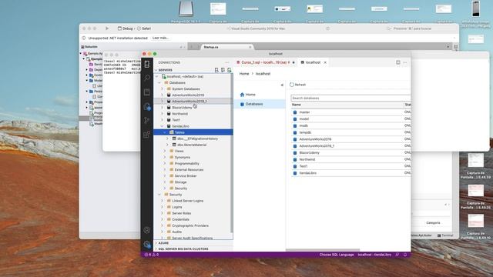Open the Debug configuration selector in Visual Studio
493x277 pixels.
(x=125, y=28)
